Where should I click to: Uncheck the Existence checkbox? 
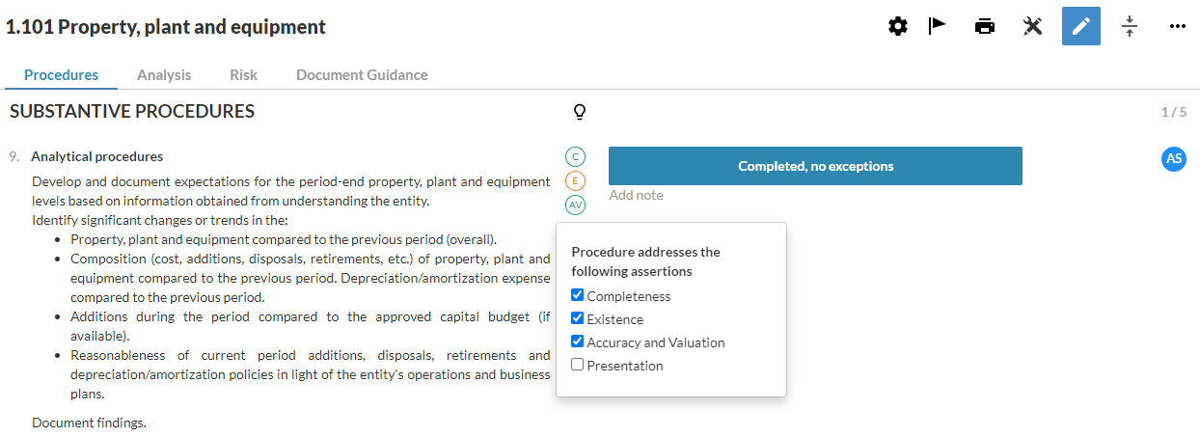578,319
